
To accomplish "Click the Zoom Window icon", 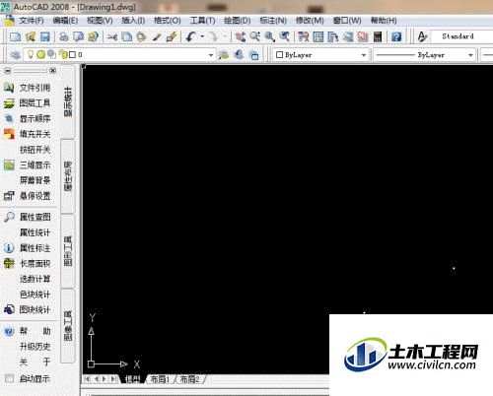I will pos(270,36).
